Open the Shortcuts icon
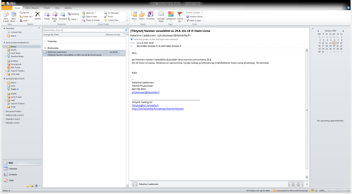This screenshot has height=194, width=352. 36,186
